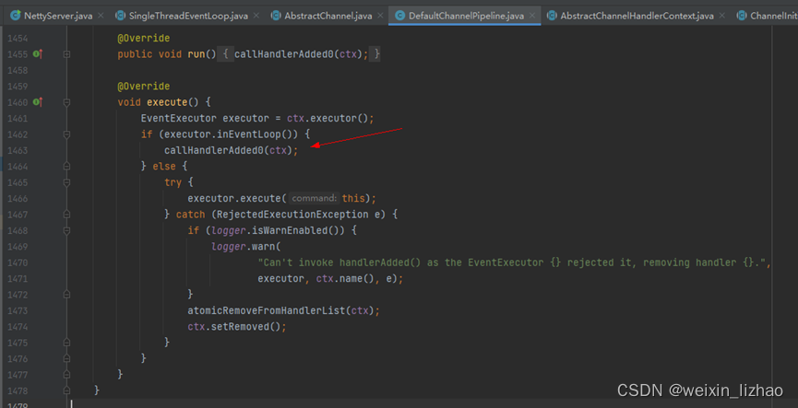Click the @Override annotation on line 1454
This screenshot has height=408, width=798.
(x=144, y=39)
